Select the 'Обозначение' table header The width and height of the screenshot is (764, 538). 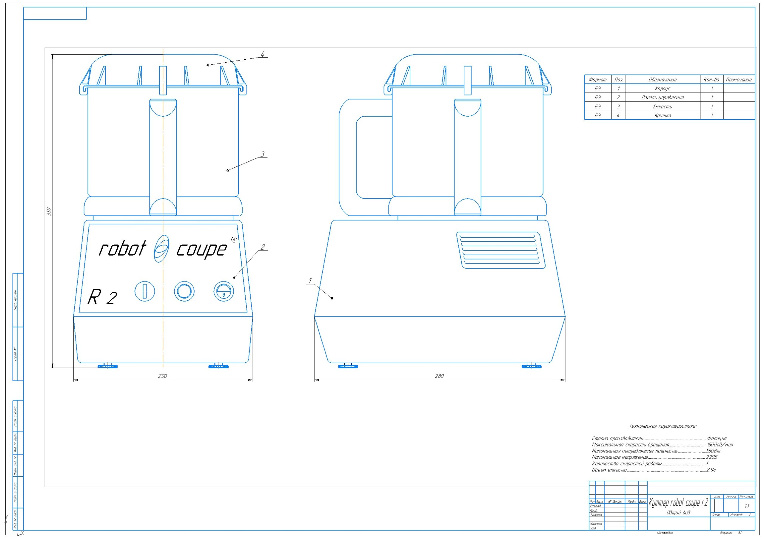[663, 80]
